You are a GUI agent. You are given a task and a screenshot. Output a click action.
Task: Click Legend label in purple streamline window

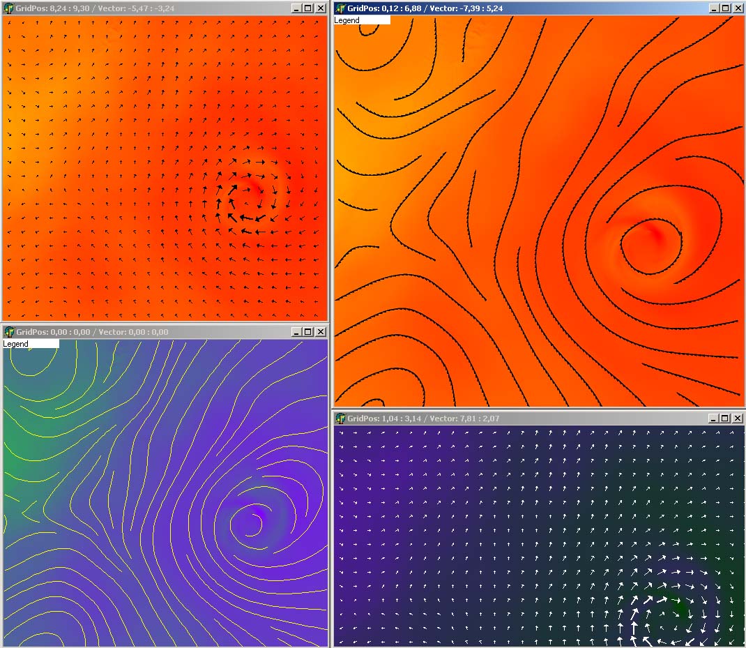click(x=16, y=344)
